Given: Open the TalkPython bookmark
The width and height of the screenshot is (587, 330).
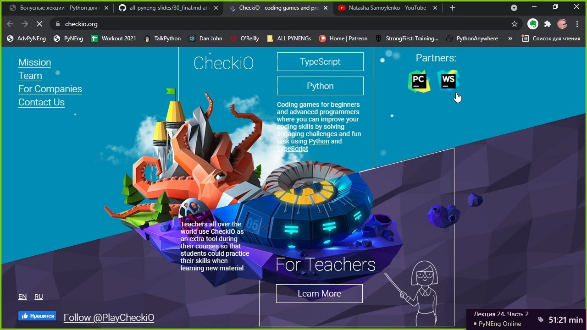Looking at the screenshot, I should (162, 38).
